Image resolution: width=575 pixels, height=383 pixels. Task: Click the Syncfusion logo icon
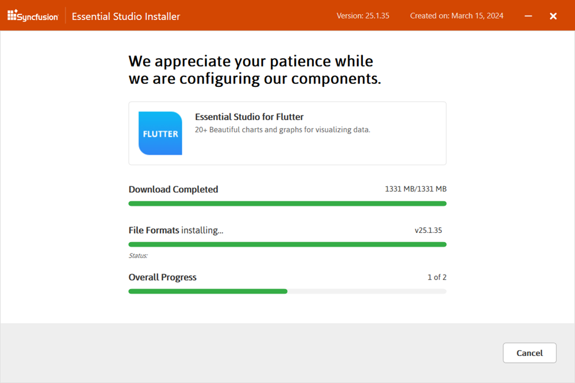12,16
